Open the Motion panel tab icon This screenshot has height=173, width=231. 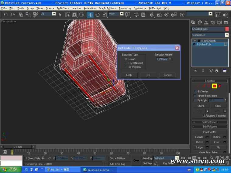coord(213,22)
